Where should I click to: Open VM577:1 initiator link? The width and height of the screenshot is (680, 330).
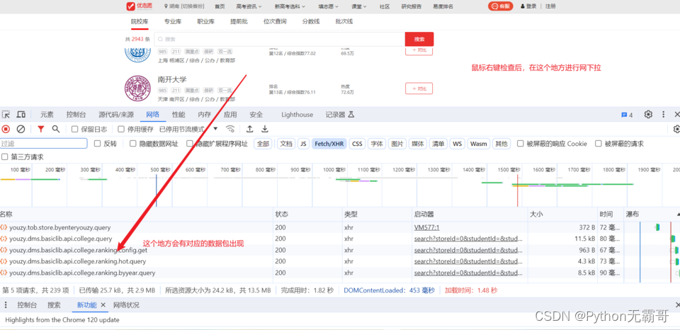pos(426,227)
